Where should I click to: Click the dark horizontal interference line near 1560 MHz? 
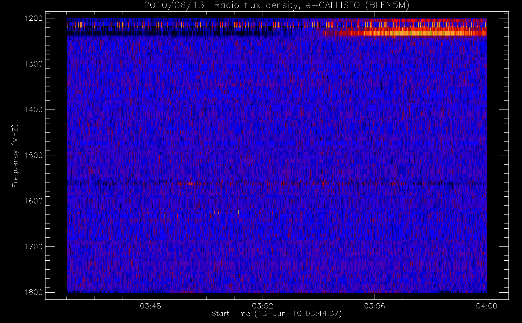[277, 183]
